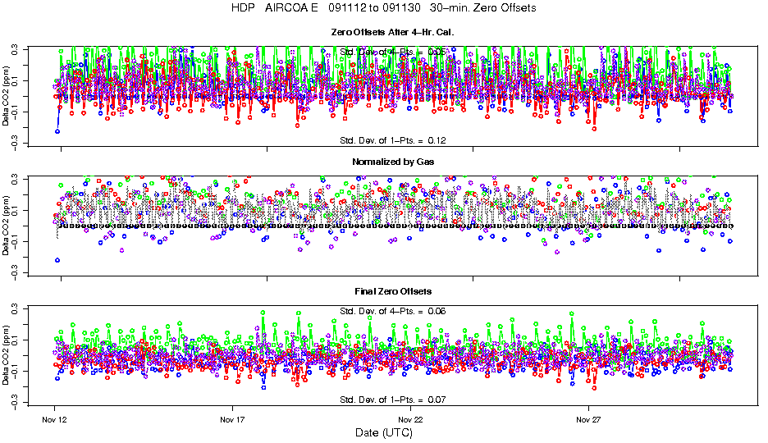
Task: Click the -0.1 y-tick of Normalized by Gas panel
Action: pos(15,240)
